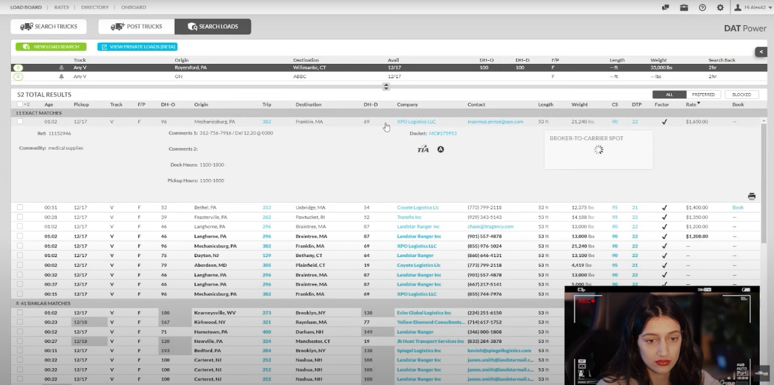Open the Rates menu item

pos(61,7)
